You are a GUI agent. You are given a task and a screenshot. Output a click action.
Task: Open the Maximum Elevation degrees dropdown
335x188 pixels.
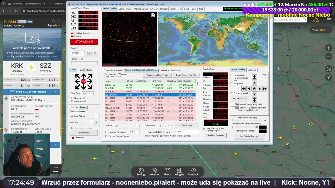[x=135, y=132]
